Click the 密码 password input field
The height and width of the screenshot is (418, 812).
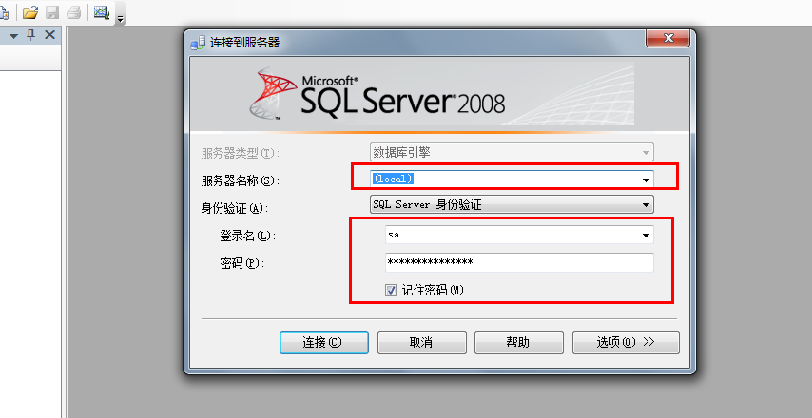pyautogui.click(x=519, y=262)
